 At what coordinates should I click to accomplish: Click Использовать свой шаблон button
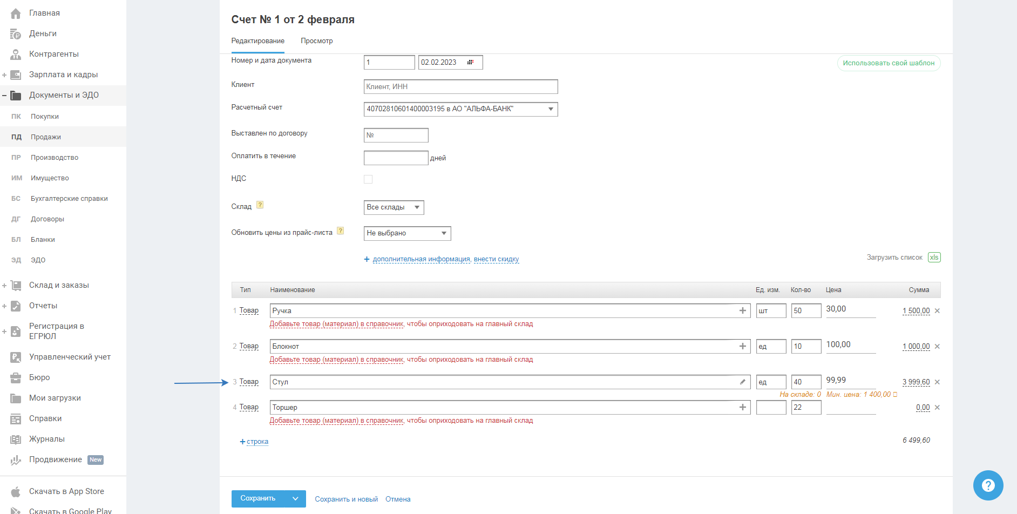pyautogui.click(x=889, y=63)
